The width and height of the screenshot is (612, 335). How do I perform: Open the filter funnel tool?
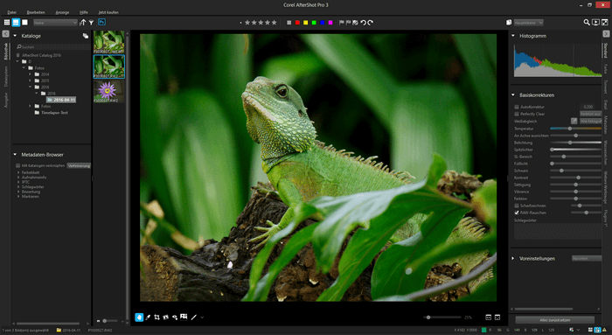(91, 23)
